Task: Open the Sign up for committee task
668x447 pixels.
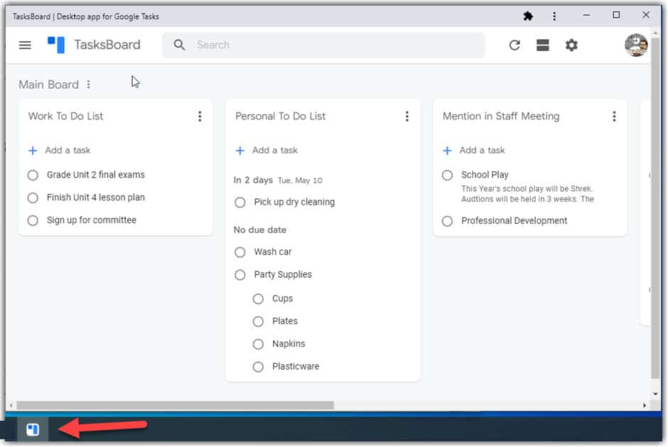Action: (x=92, y=220)
